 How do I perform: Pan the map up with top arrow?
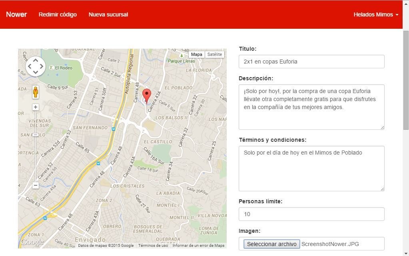[x=36, y=60]
